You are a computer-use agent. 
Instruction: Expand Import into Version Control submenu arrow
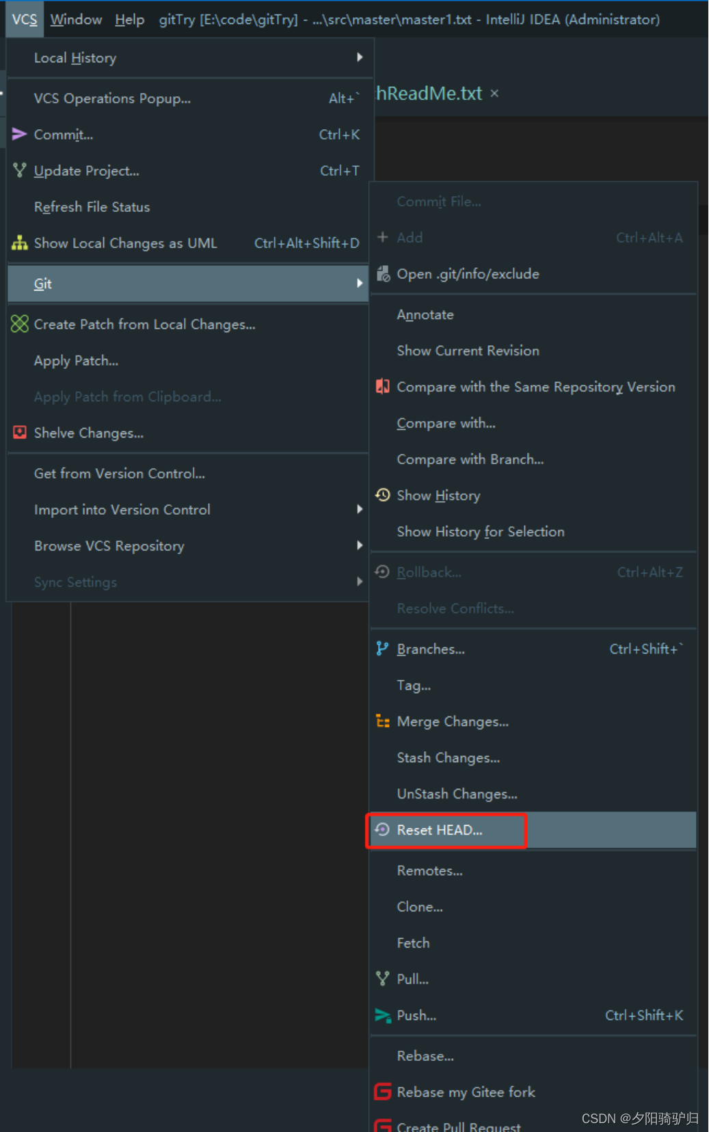360,509
